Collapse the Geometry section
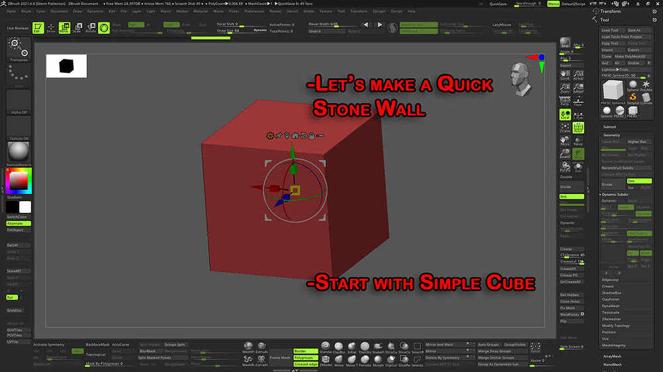The width and height of the screenshot is (663, 372). [611, 135]
